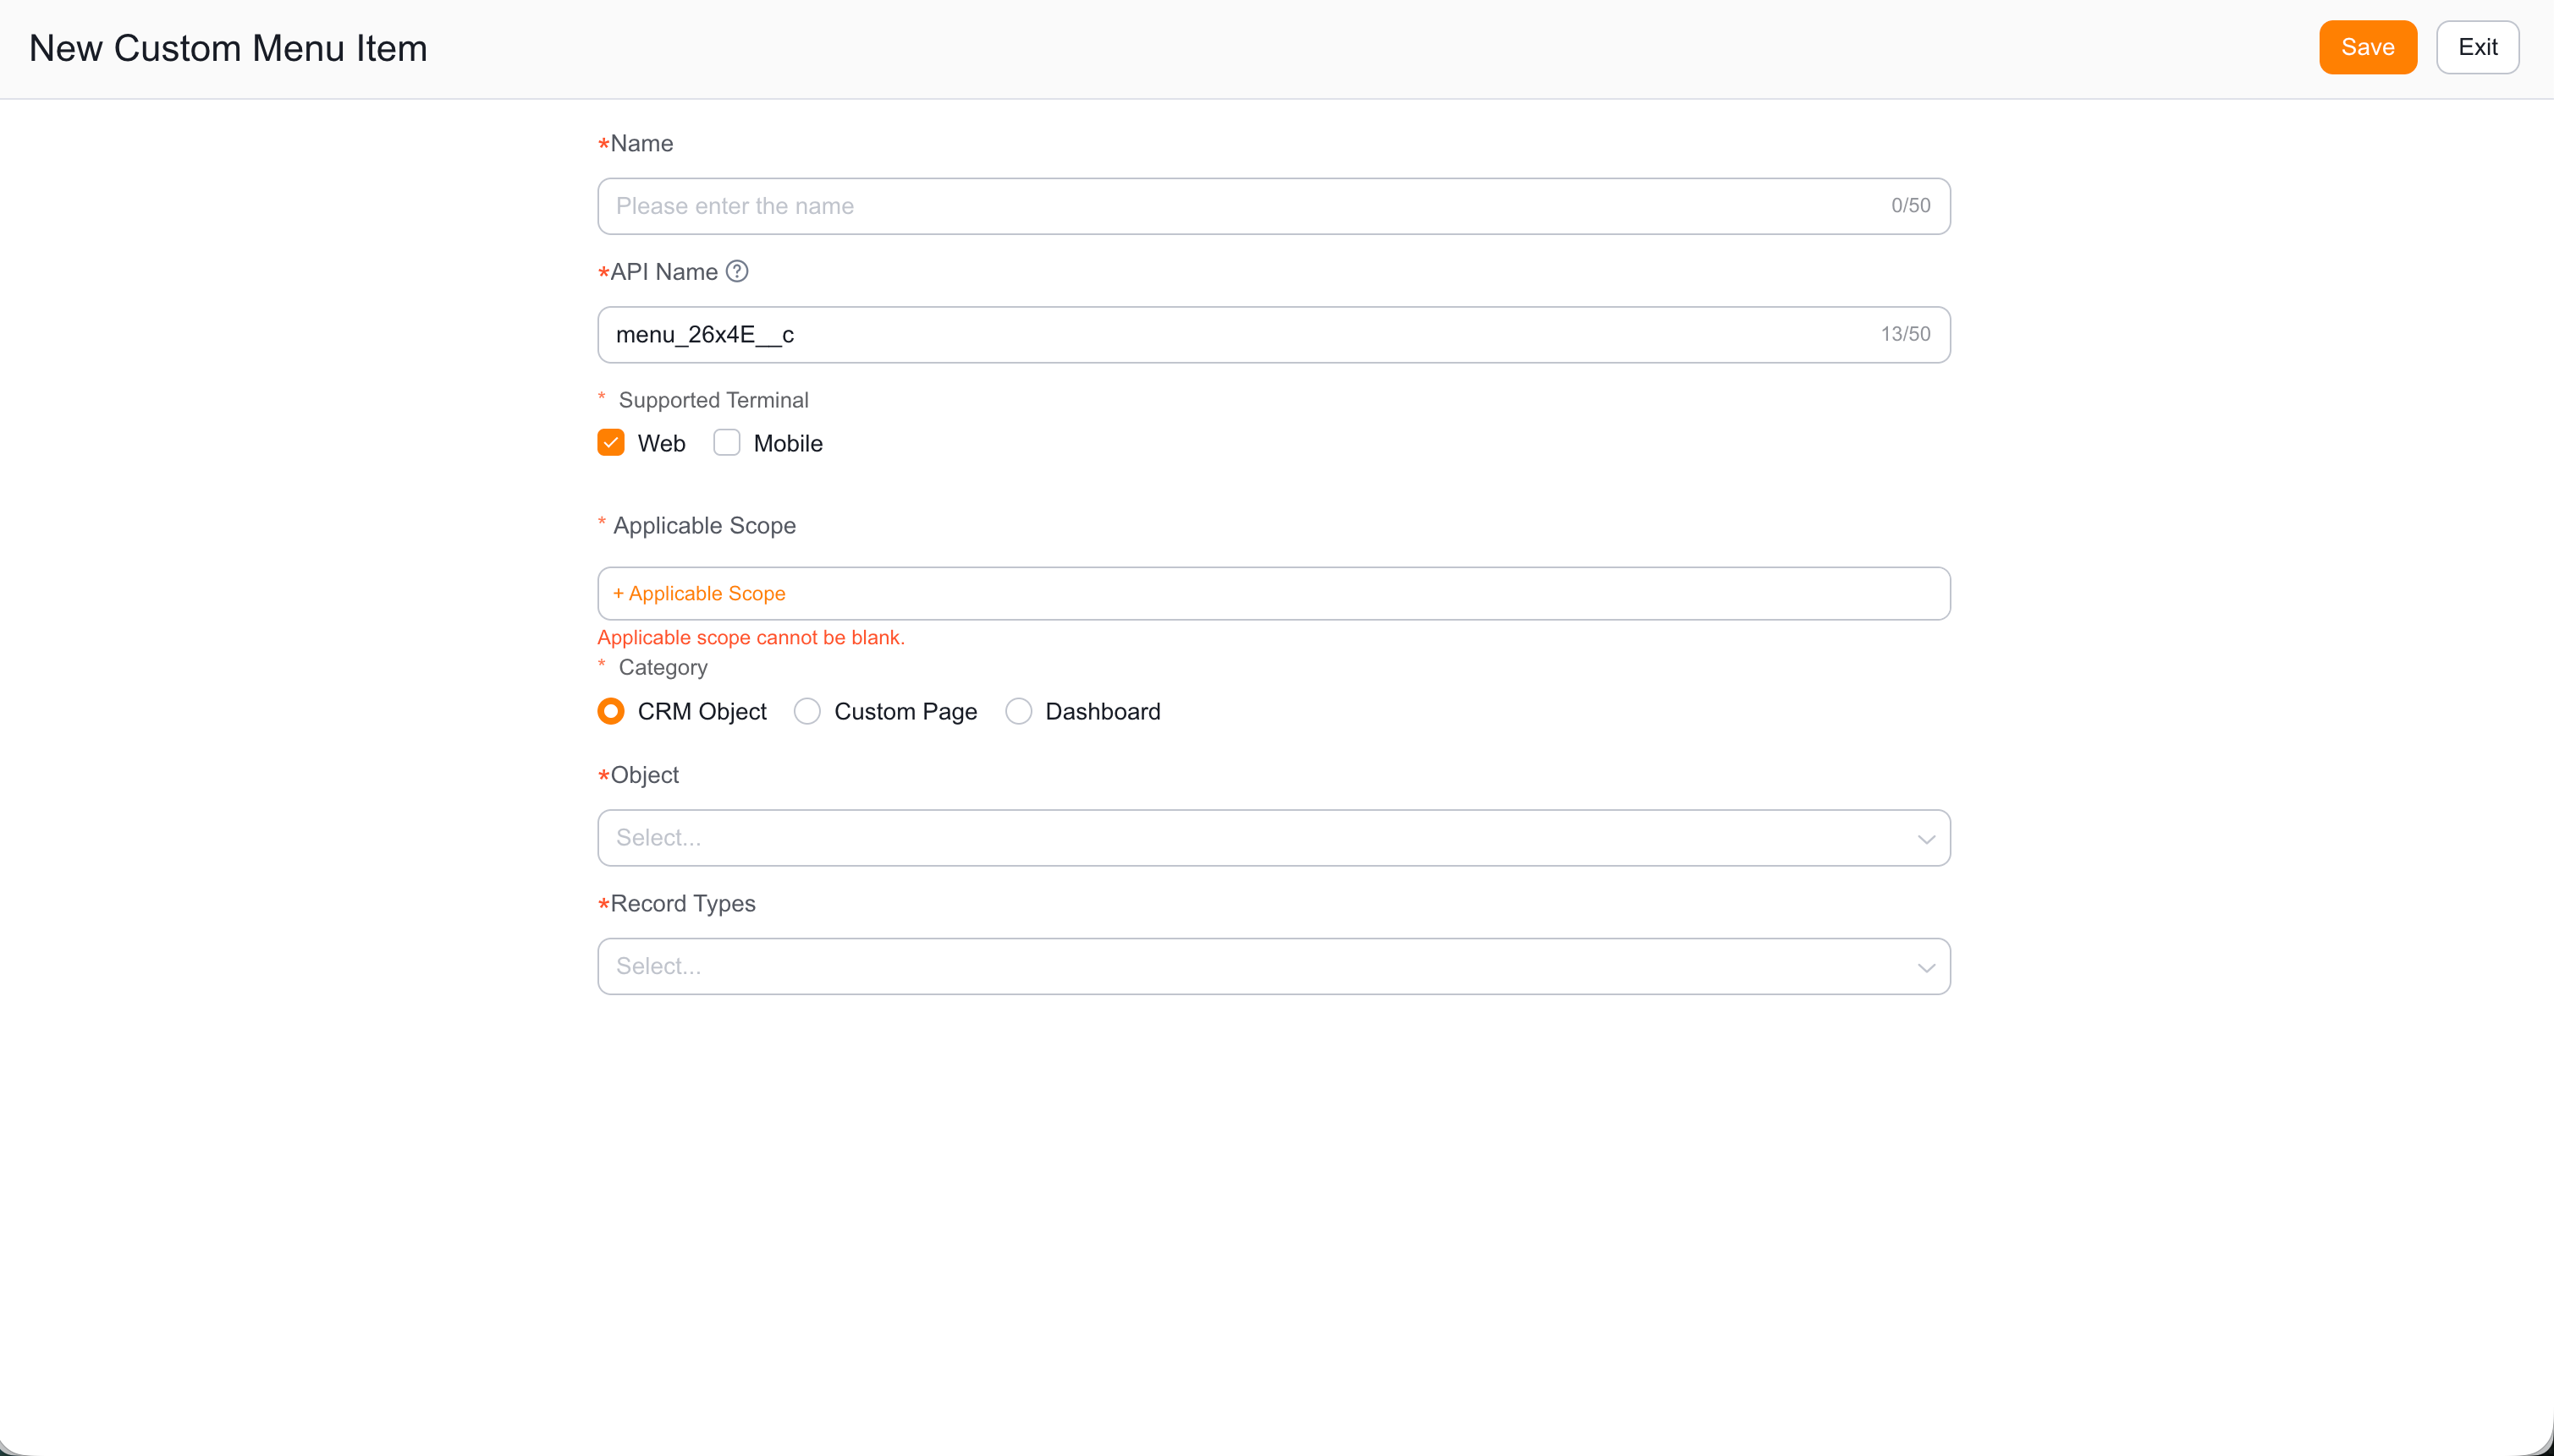Choose the Custom Page category
Viewport: 2554px width, 1456px height.
(x=806, y=711)
